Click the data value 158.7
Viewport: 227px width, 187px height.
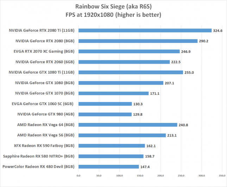coord(150,156)
